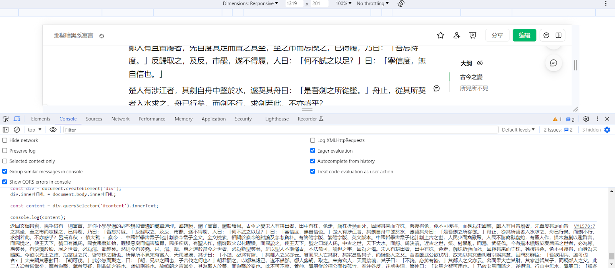Screen dimensions: 615x268
Task: Uncheck Eager evaluation checkbox
Action: (312, 151)
